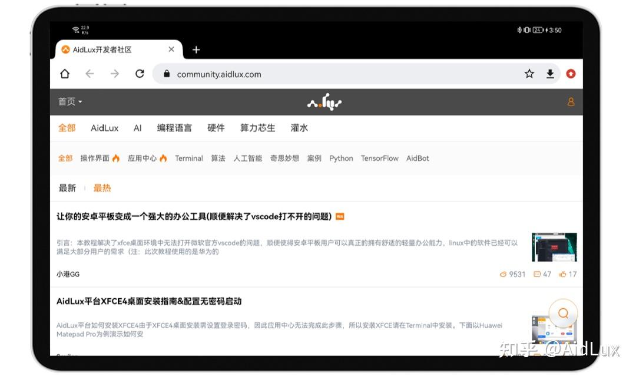Filter by 操作界面 tag
636x376 pixels.
point(100,159)
